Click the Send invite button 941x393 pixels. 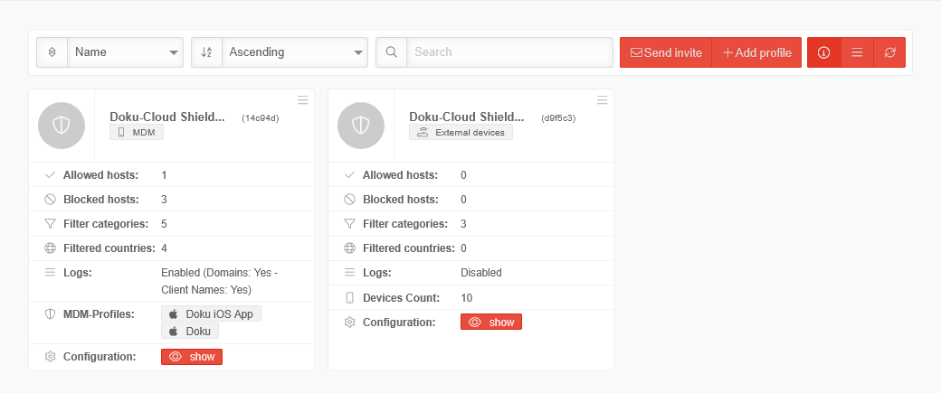[666, 52]
